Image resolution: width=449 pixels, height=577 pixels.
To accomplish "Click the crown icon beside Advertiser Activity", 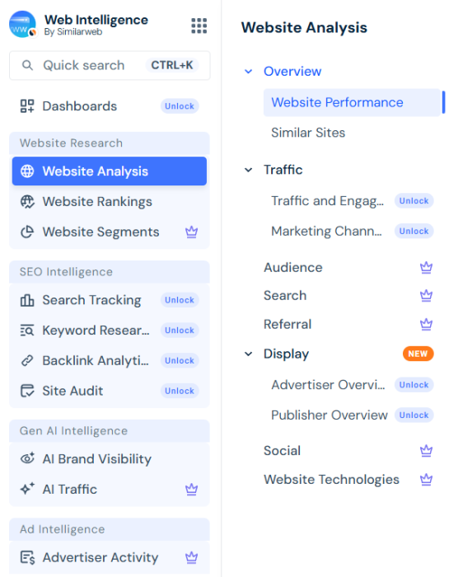I will click(191, 557).
